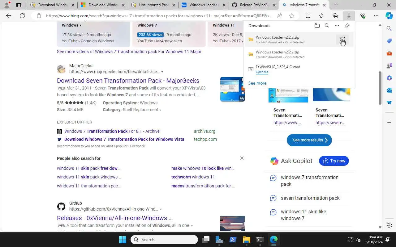Search downloads magnifier icon

[x=327, y=26]
